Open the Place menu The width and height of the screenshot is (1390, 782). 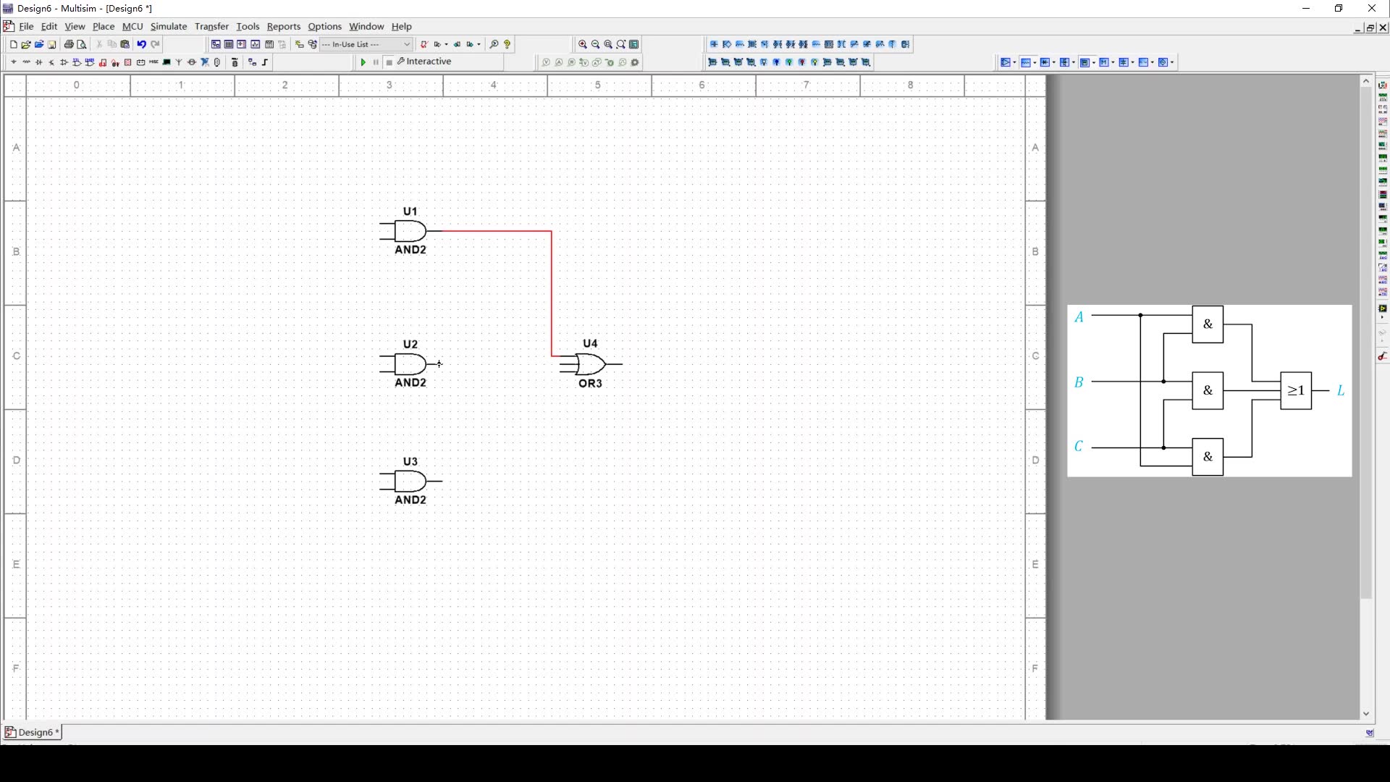pos(104,26)
